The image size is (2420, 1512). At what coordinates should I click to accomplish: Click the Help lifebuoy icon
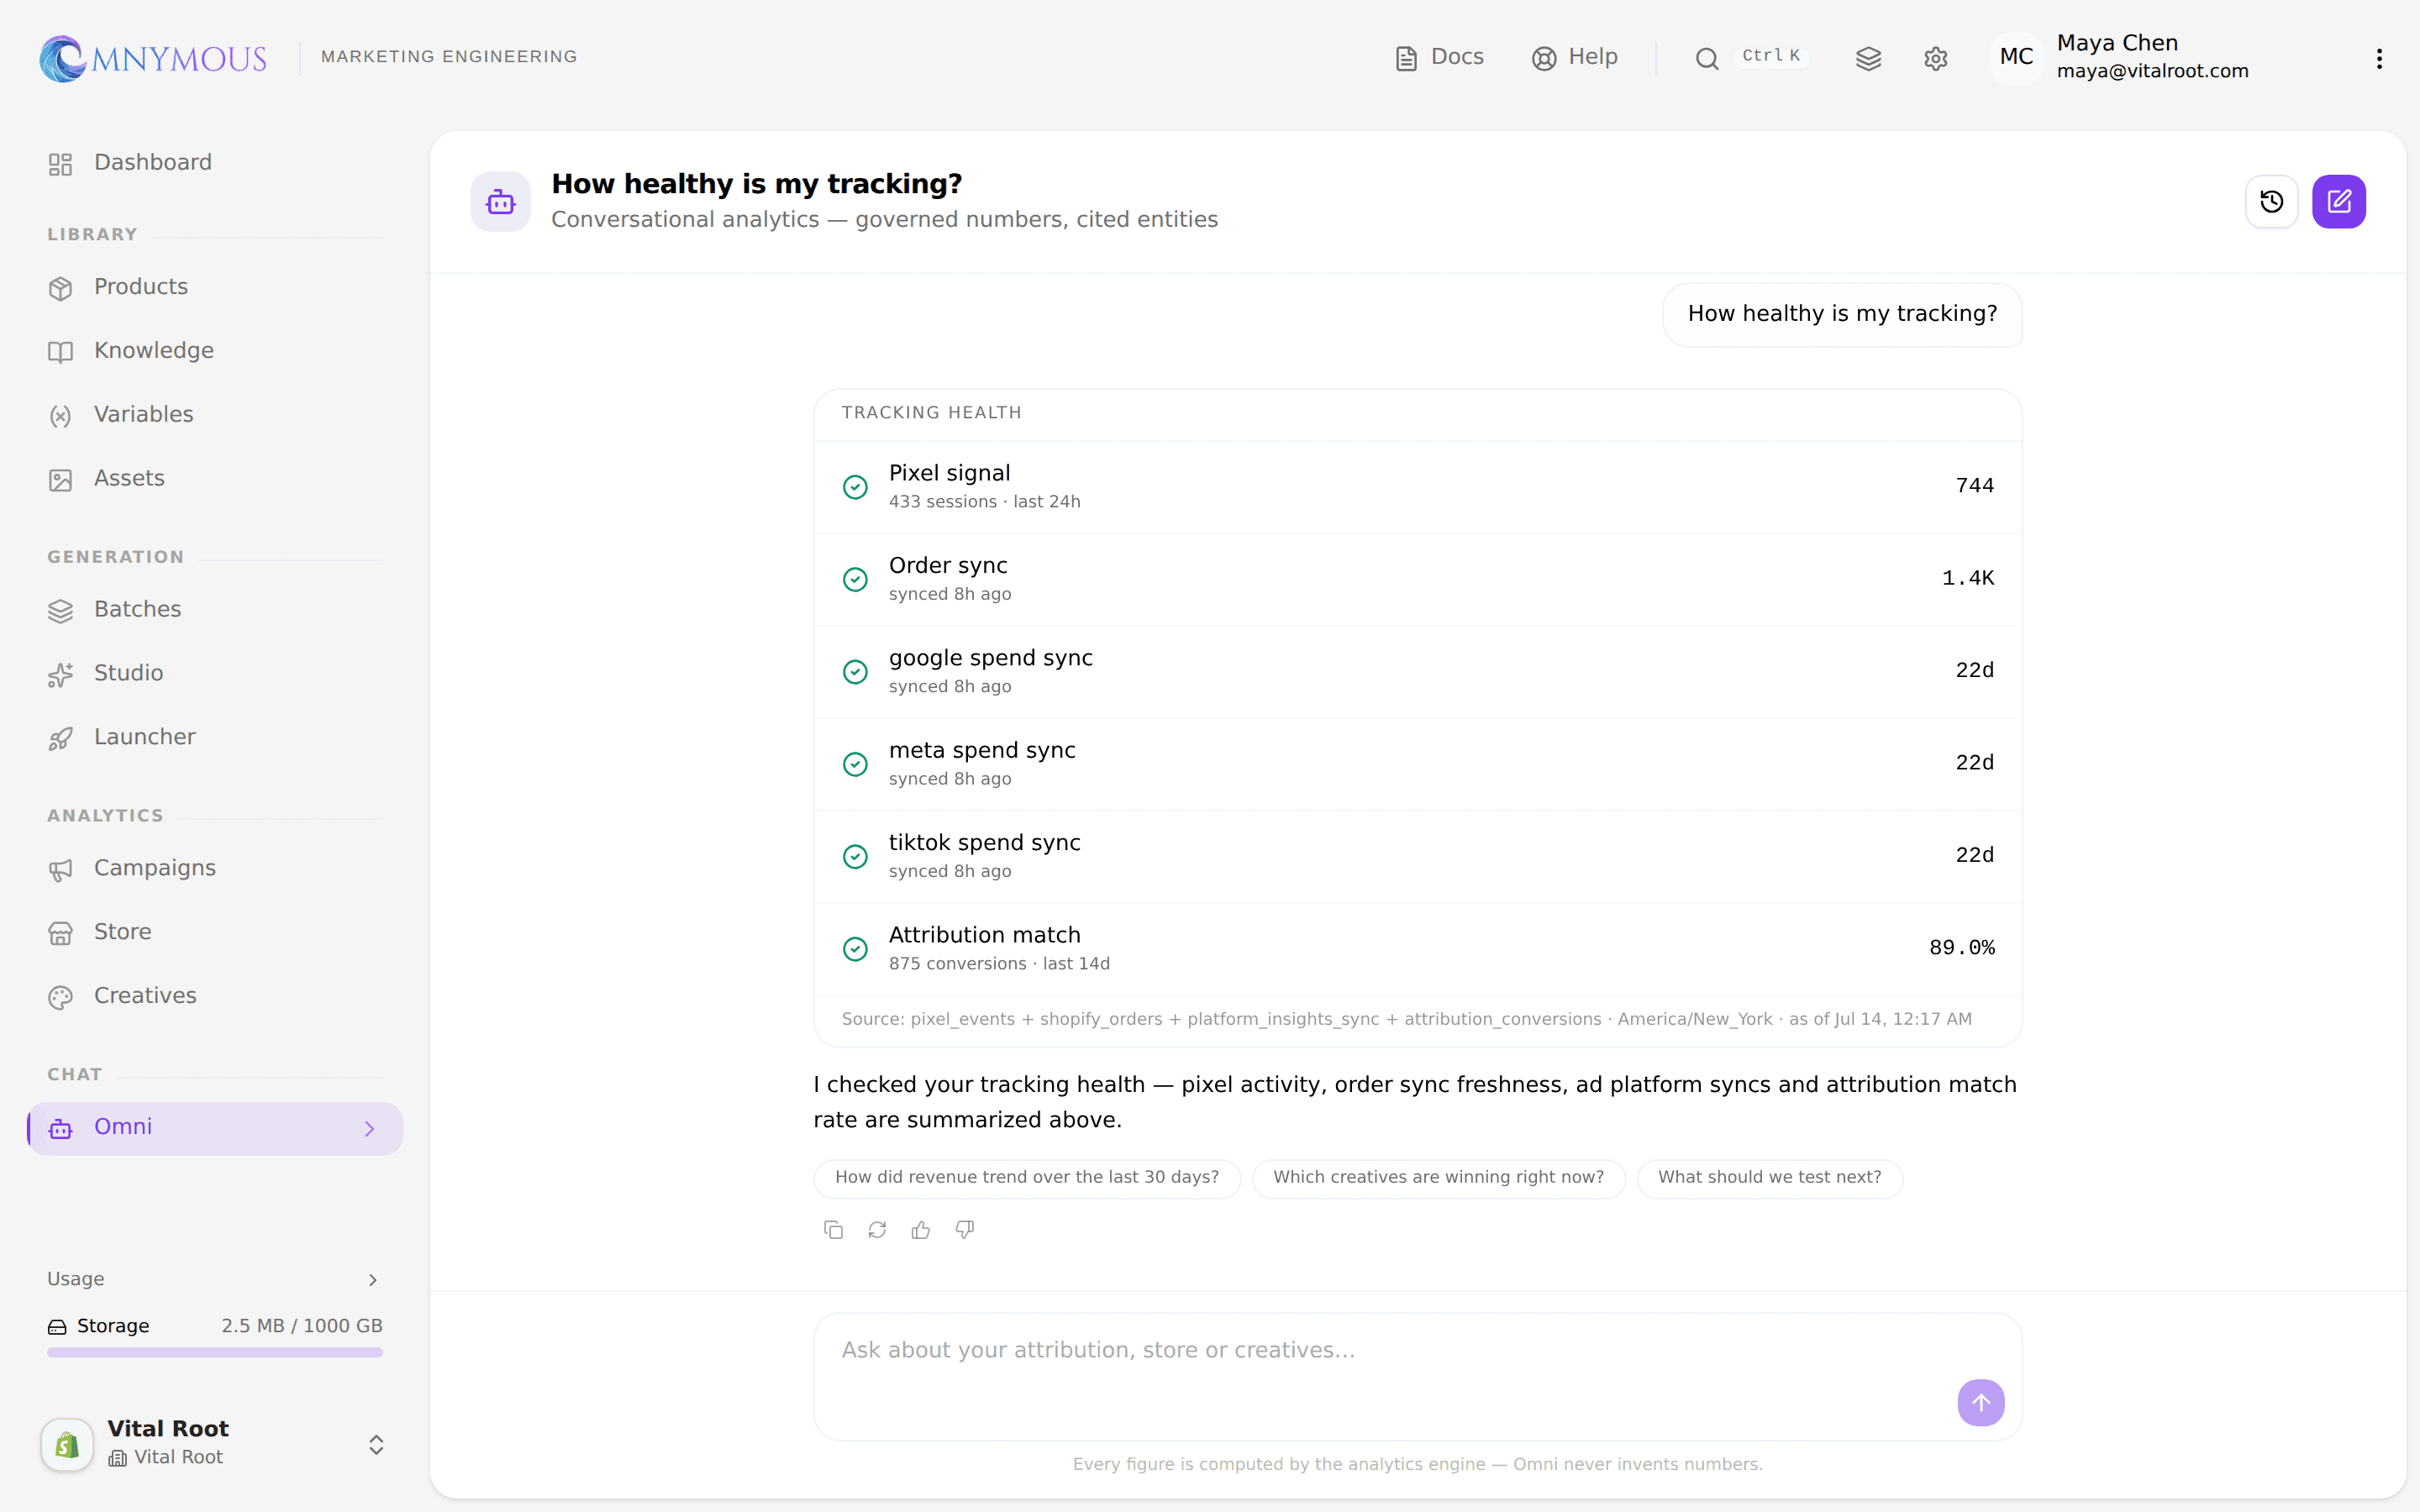point(1544,59)
